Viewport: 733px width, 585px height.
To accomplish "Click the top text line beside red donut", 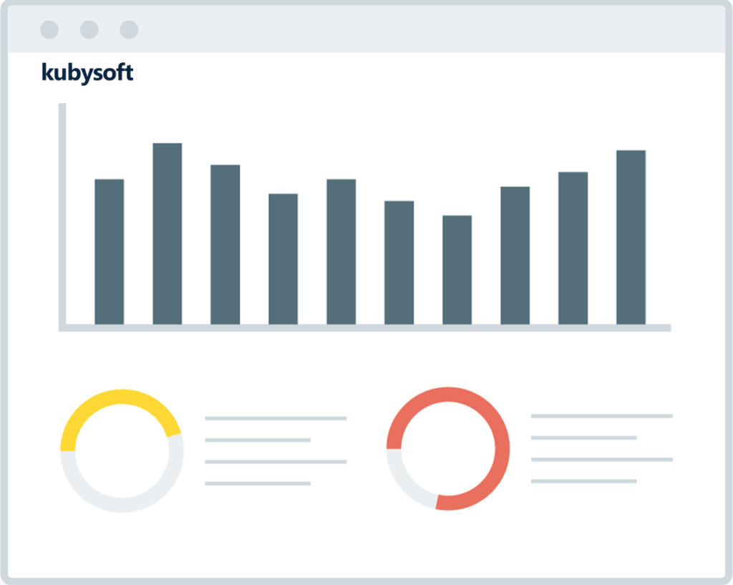I will pyautogui.click(x=601, y=416).
